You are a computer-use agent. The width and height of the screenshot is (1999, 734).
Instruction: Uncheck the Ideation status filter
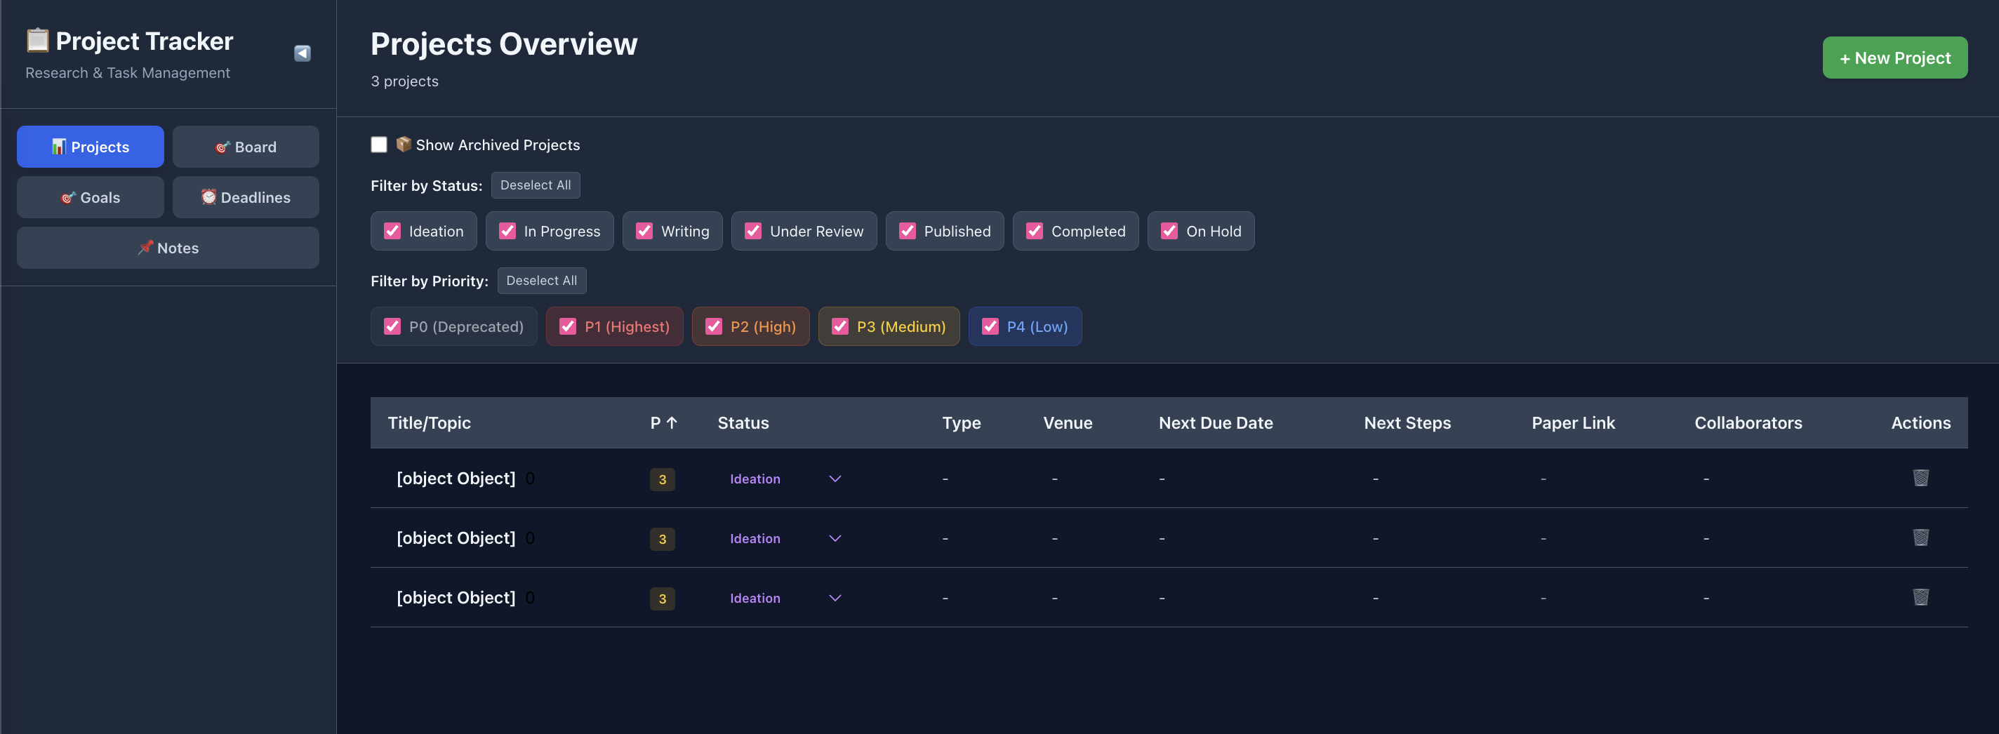coord(392,230)
